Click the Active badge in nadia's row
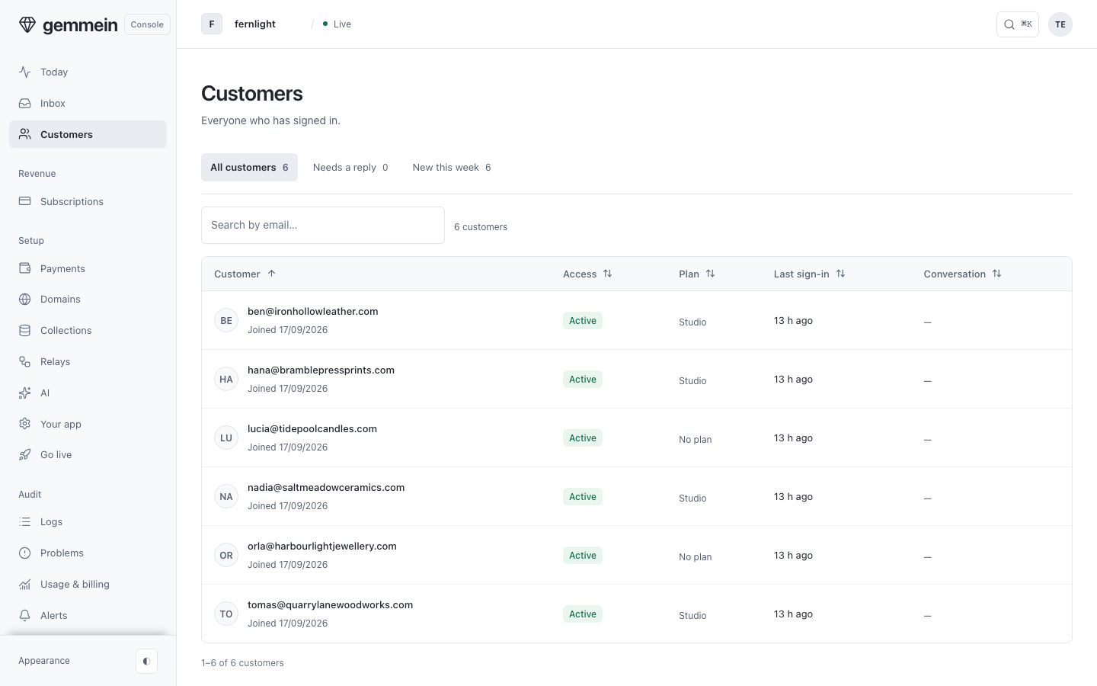The height and width of the screenshot is (686, 1097). (583, 496)
